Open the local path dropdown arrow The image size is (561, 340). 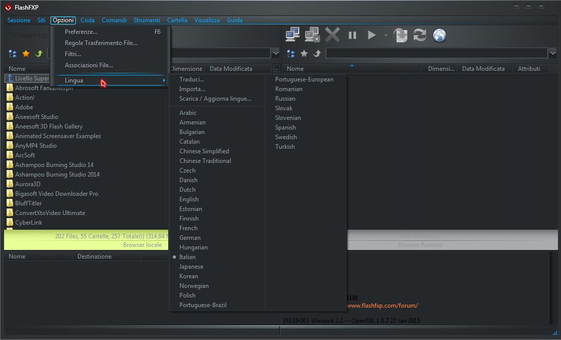pos(276,53)
